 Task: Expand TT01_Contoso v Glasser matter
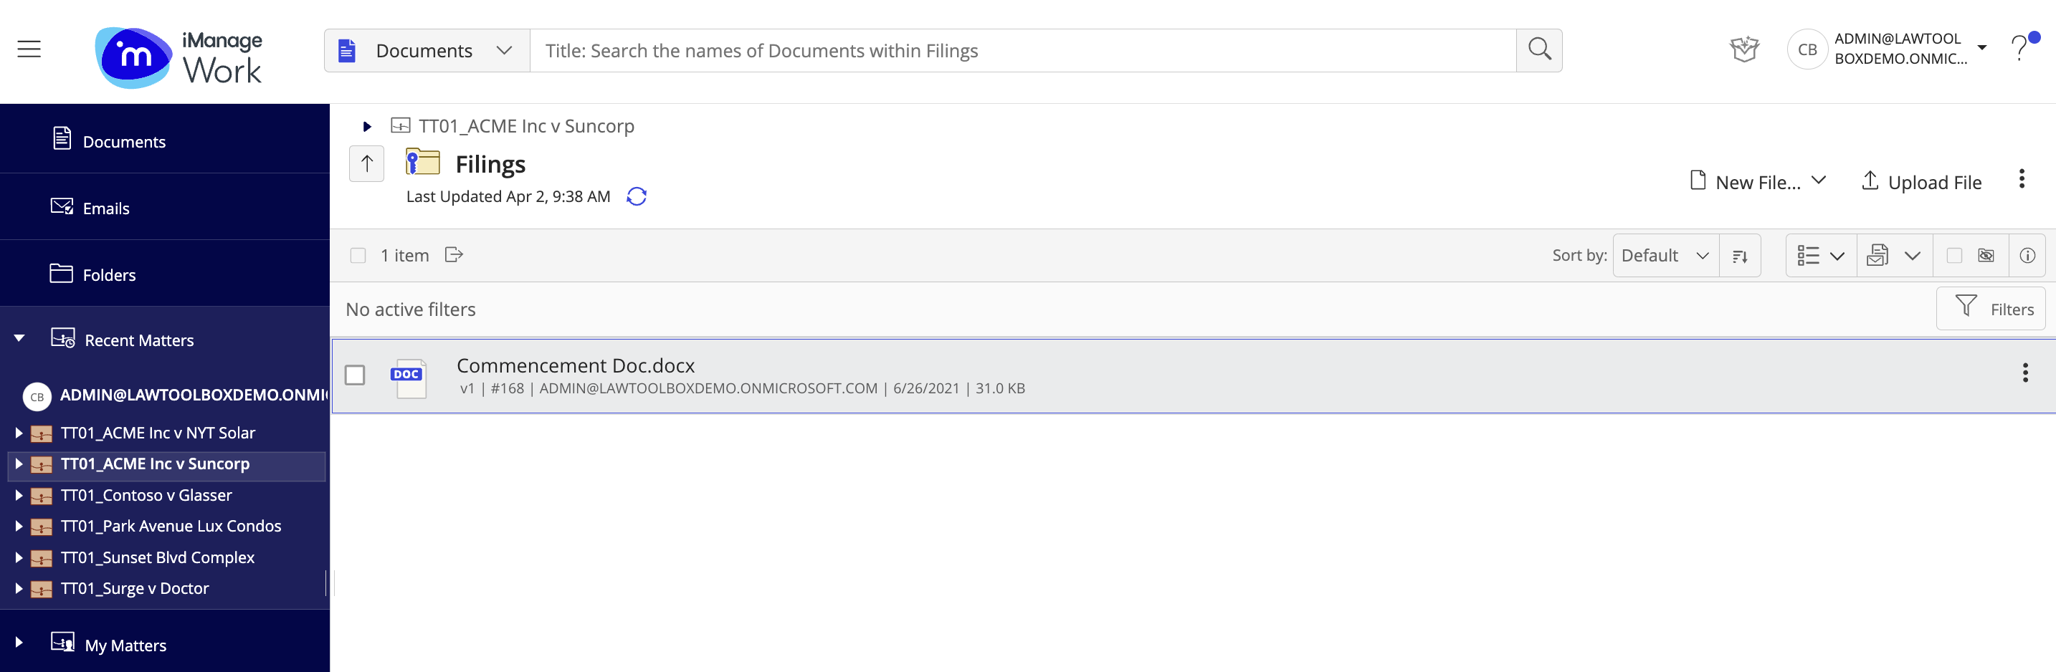pos(19,495)
